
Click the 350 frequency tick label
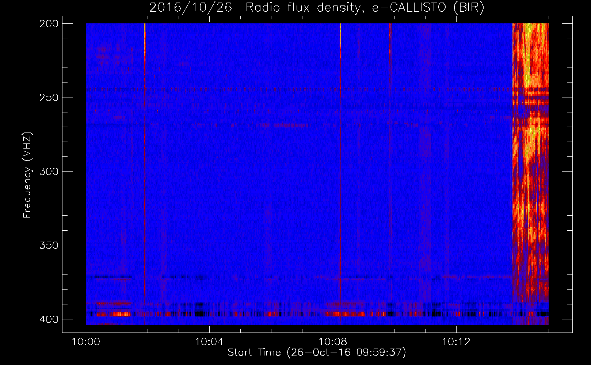[x=49, y=245]
